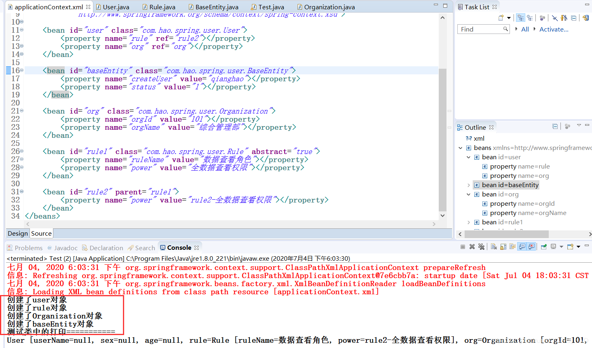Expand the bean id=rule1 outline node

click(x=469, y=222)
